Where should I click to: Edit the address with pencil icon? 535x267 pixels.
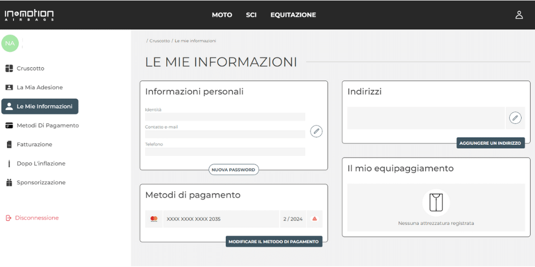tap(515, 118)
